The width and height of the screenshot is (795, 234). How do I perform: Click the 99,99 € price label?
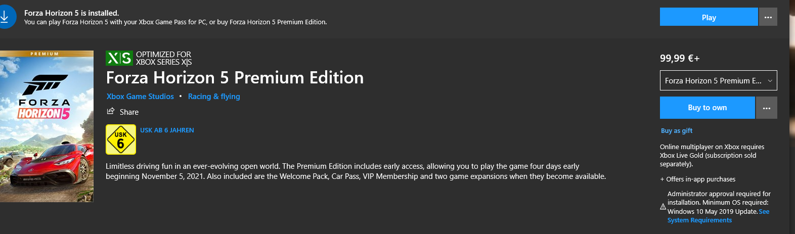pyautogui.click(x=679, y=59)
